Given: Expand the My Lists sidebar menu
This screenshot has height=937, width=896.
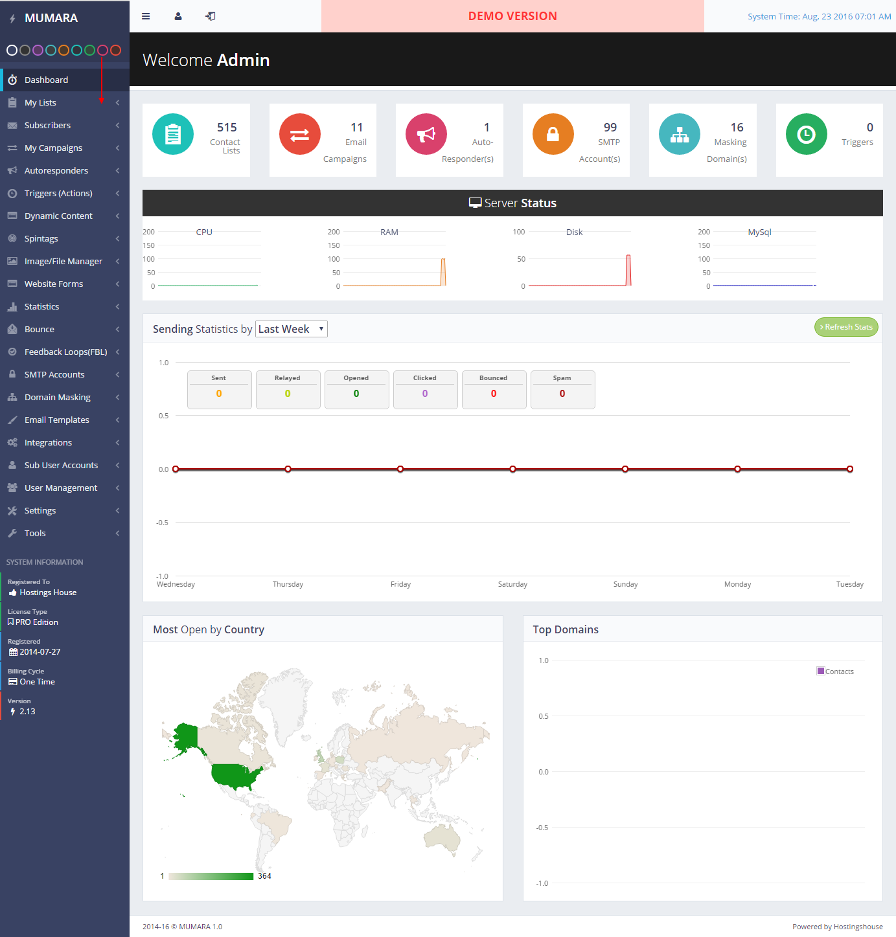Looking at the screenshot, I should pos(40,102).
